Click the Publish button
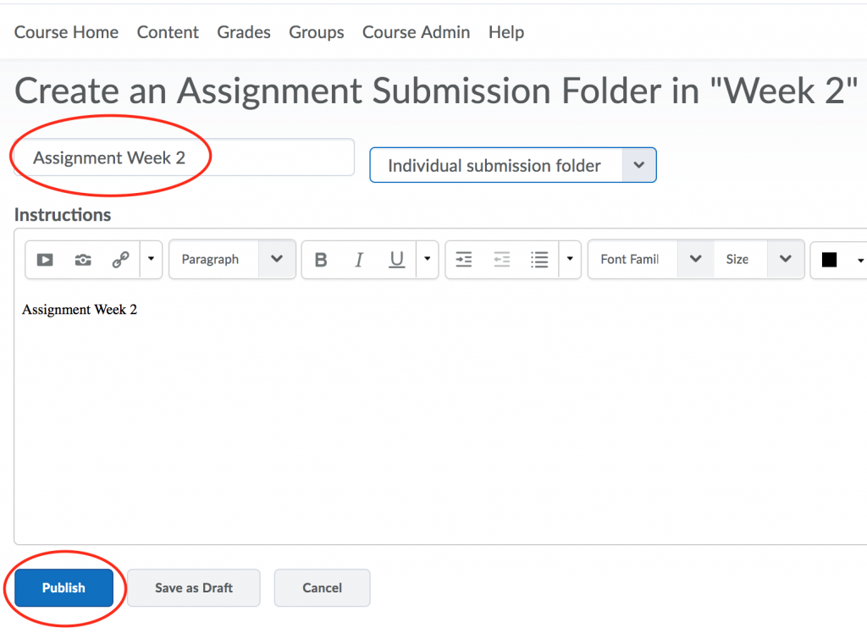Screen dimensions: 867x644 (64, 587)
